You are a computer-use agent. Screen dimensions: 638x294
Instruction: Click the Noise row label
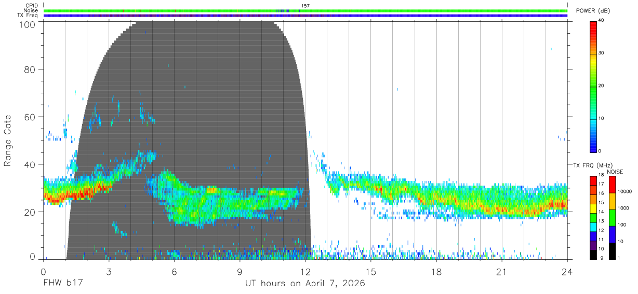coord(31,10)
